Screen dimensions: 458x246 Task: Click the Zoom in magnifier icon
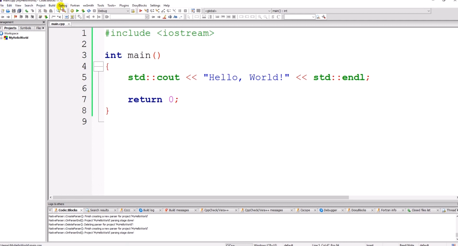pyautogui.click(x=260, y=17)
